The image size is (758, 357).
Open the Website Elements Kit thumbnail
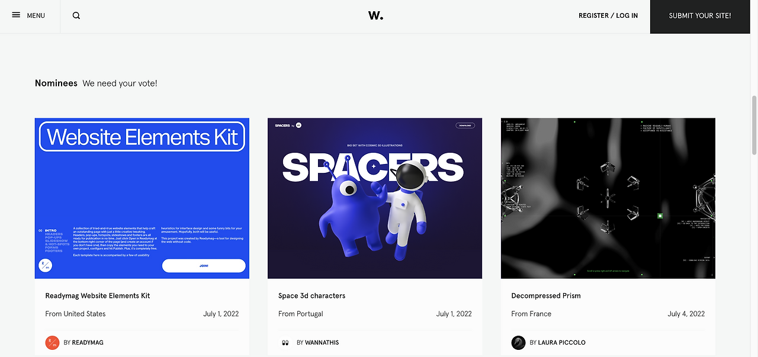142,198
